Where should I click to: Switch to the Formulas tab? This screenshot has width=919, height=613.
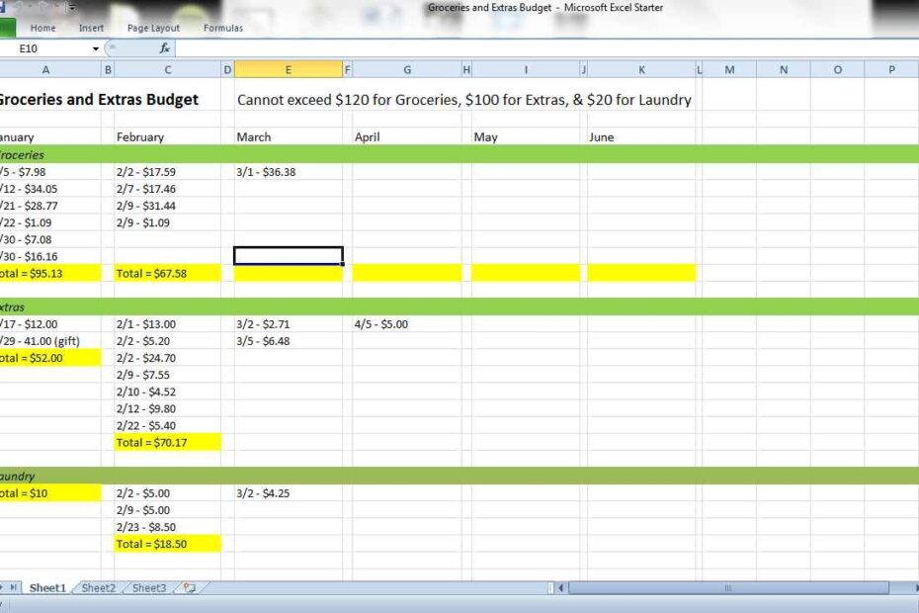223,28
